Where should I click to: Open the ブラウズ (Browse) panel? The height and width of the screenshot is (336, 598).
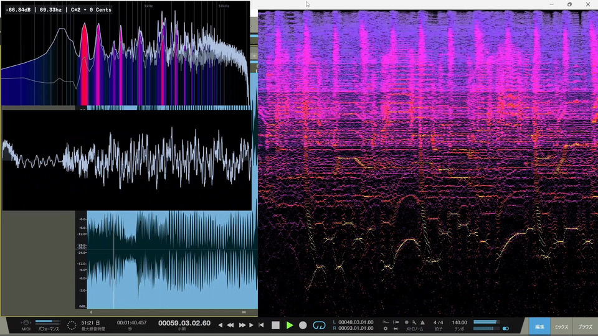click(584, 326)
